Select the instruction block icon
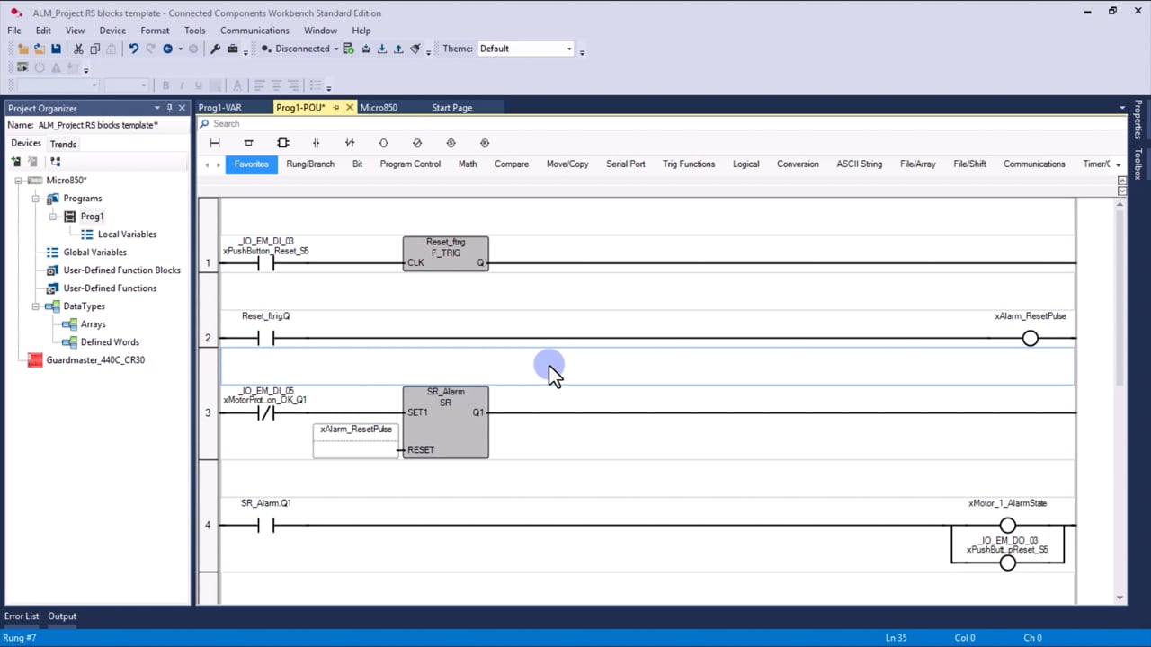 pos(283,143)
